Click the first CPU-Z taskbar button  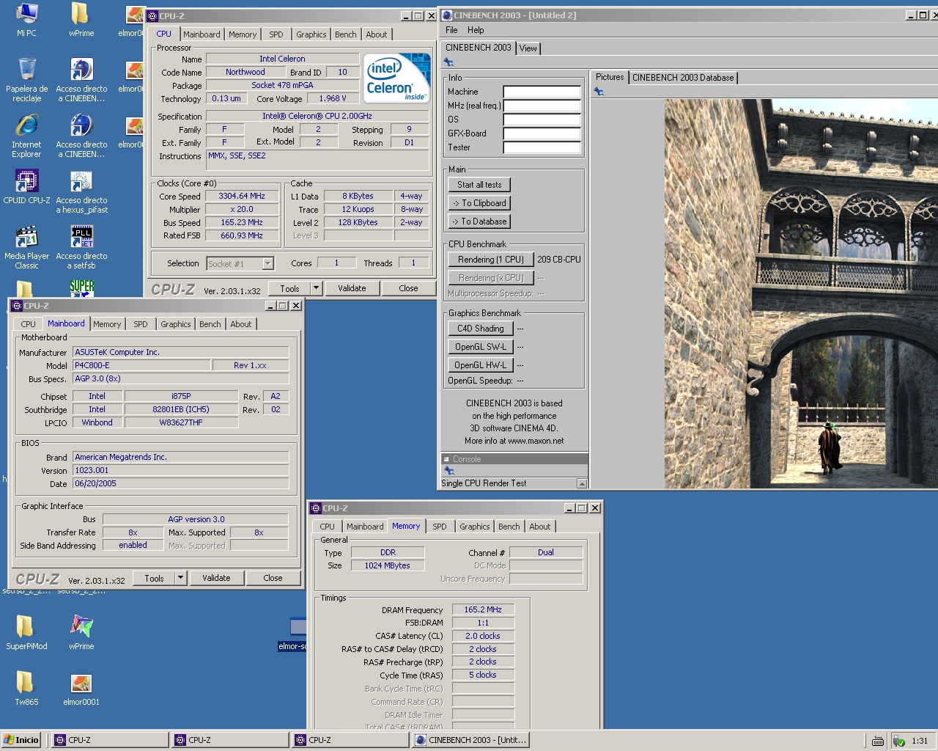point(109,740)
